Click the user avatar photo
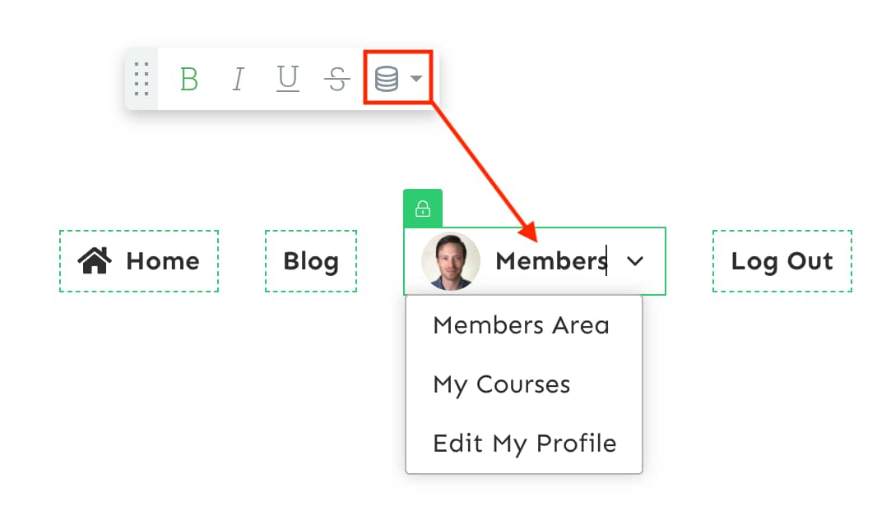Viewport: 877px width, 524px height. point(451,261)
